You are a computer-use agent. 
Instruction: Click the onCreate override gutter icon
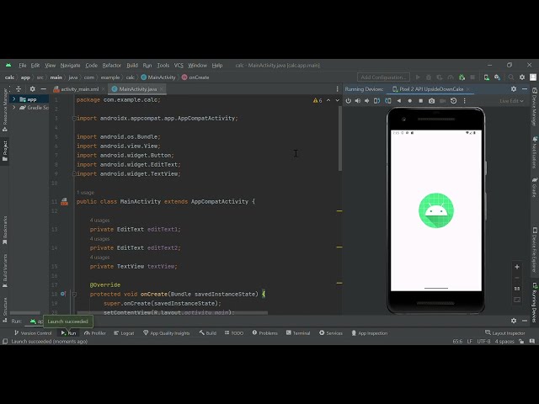pyautogui.click(x=63, y=294)
